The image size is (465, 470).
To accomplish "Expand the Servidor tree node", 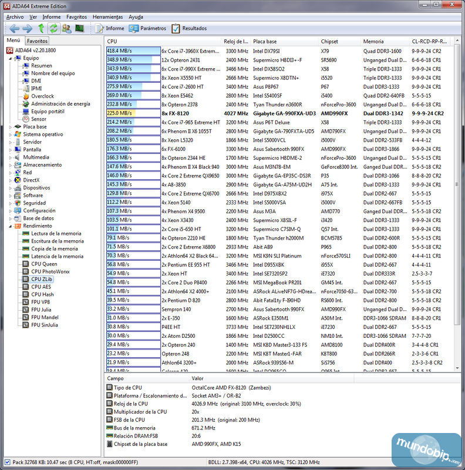I will tap(11, 142).
